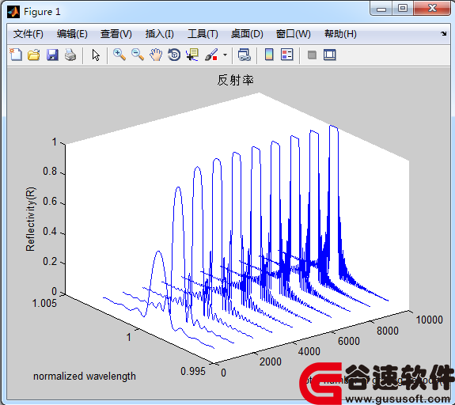Expand the Brush color dropdown arrow
Image resolution: width=455 pixels, height=405 pixels.
point(225,55)
